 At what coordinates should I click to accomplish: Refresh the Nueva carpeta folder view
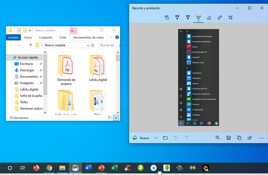(x=93, y=45)
